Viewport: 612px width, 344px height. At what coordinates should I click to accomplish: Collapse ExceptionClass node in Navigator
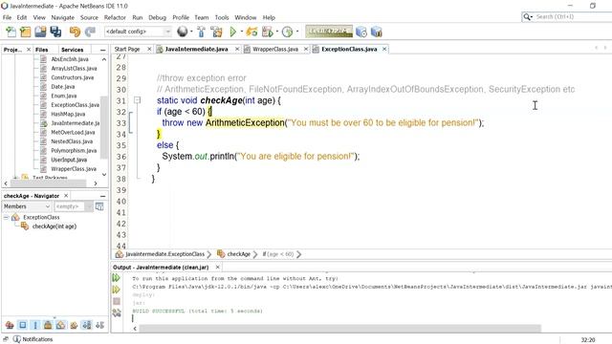[6, 217]
